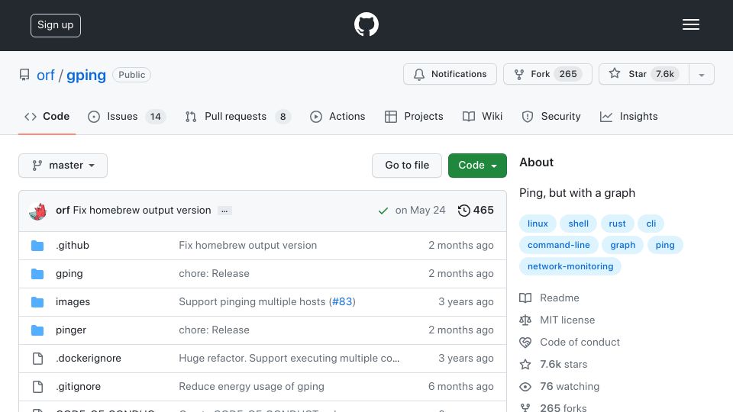Screen dimensions: 733x412
Task: Open the .github folder
Action: tap(73, 245)
